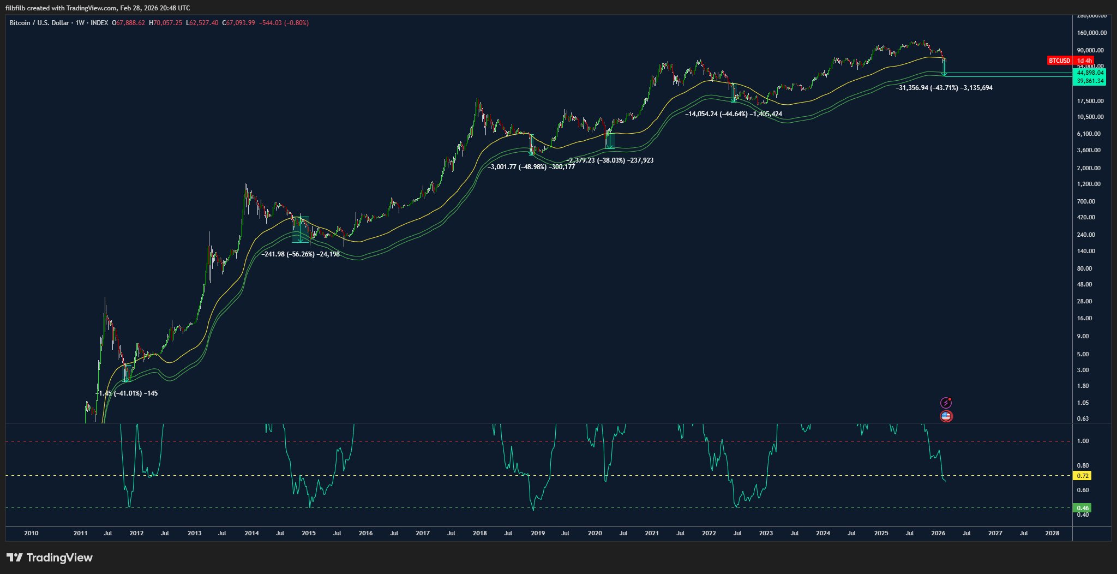Click the 2018 label on the time axis
The image size is (1117, 574).
[480, 533]
